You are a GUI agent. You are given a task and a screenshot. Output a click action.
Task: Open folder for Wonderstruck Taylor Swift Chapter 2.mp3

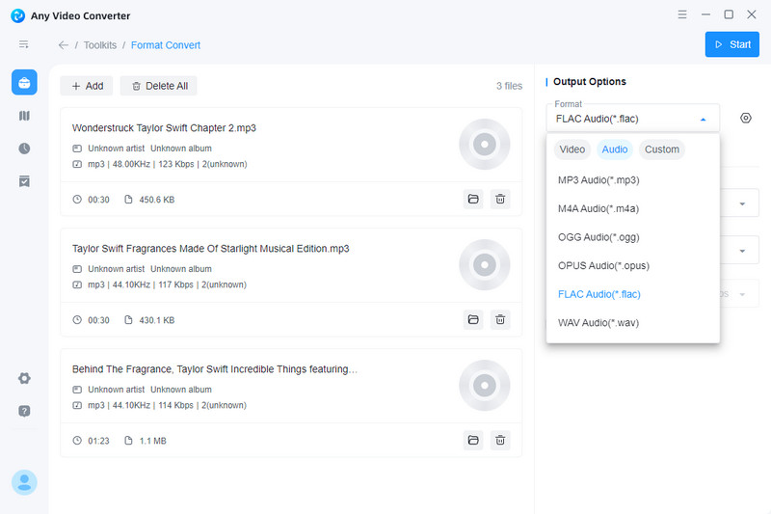(x=473, y=200)
